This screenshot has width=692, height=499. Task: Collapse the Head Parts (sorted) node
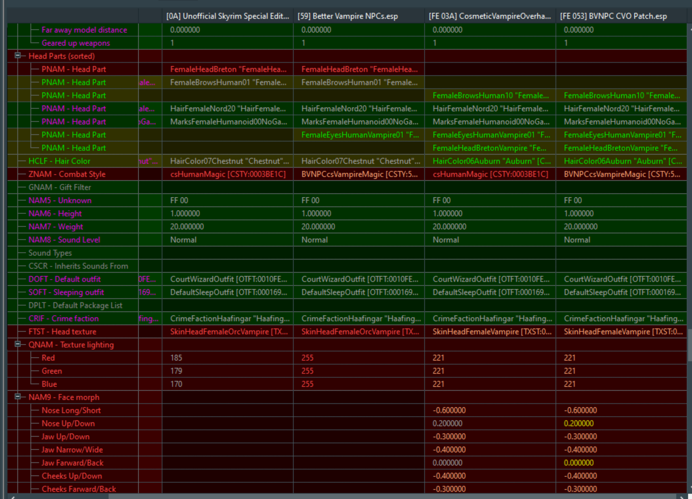pos(18,55)
